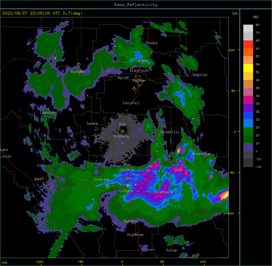Click the Olds label
Screen dimensions: 272x266
(x=122, y=124)
